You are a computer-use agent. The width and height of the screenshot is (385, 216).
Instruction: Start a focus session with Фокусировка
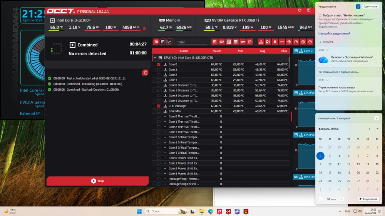(368, 199)
